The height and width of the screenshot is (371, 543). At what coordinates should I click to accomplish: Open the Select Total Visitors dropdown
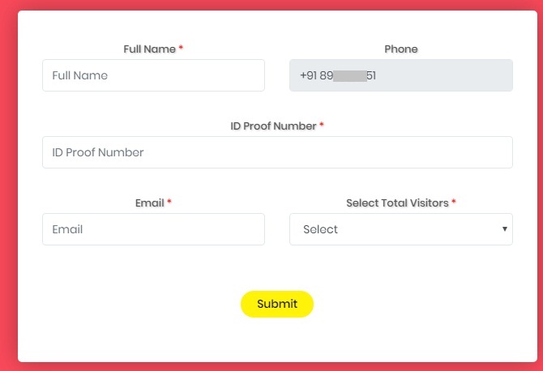[400, 229]
